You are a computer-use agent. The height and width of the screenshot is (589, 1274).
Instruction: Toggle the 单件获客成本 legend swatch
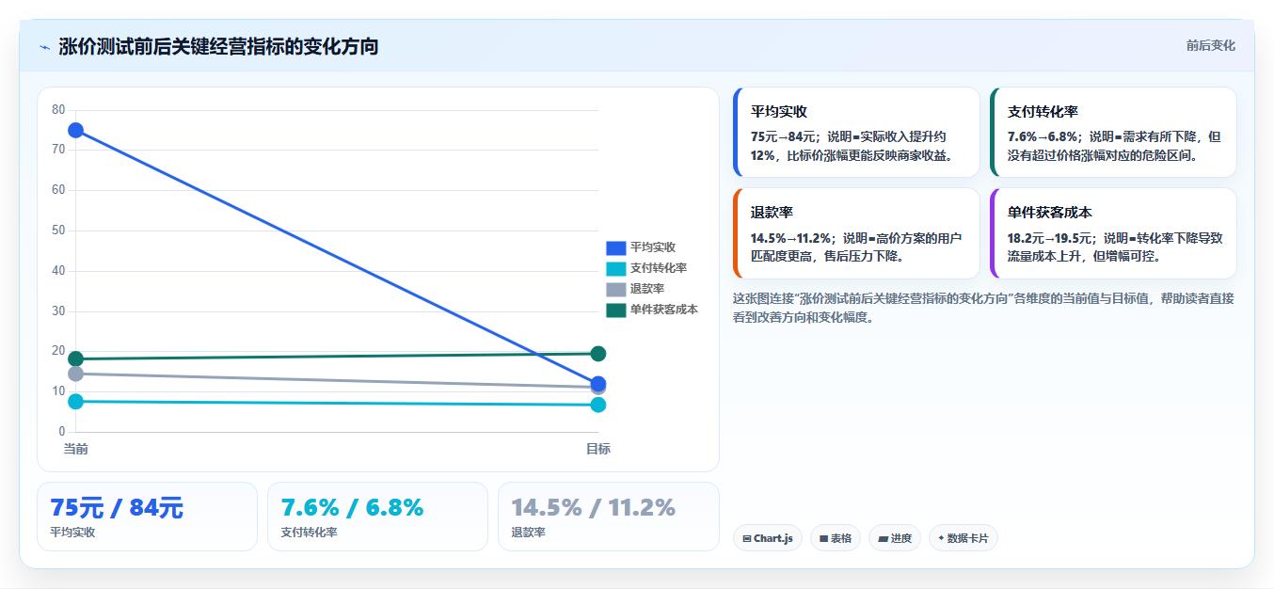pyautogui.click(x=615, y=310)
